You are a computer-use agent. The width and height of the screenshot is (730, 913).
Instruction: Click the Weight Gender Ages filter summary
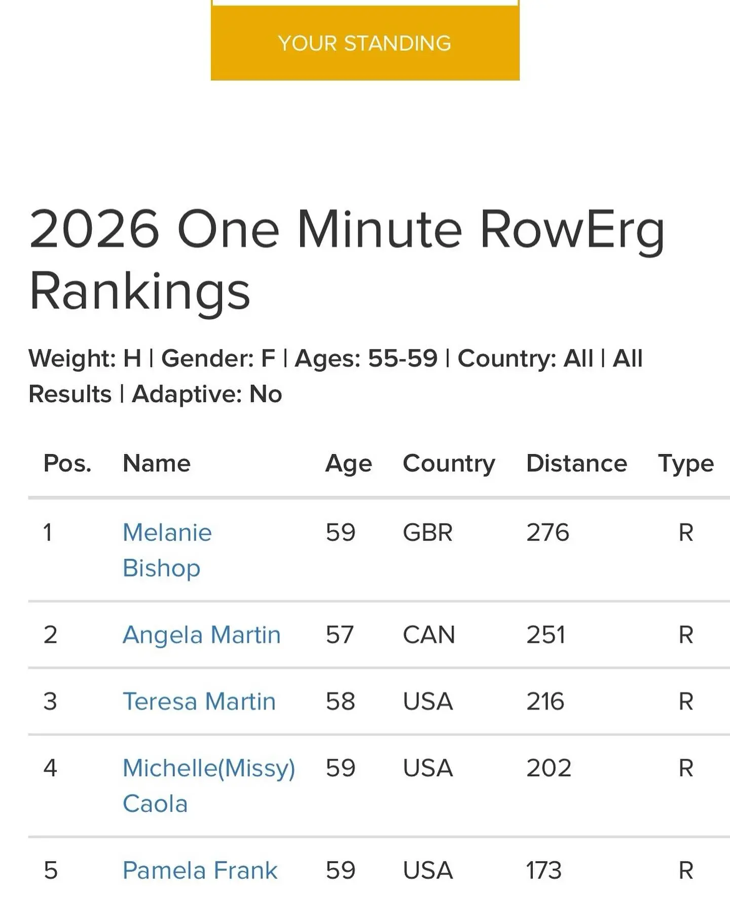[336, 376]
